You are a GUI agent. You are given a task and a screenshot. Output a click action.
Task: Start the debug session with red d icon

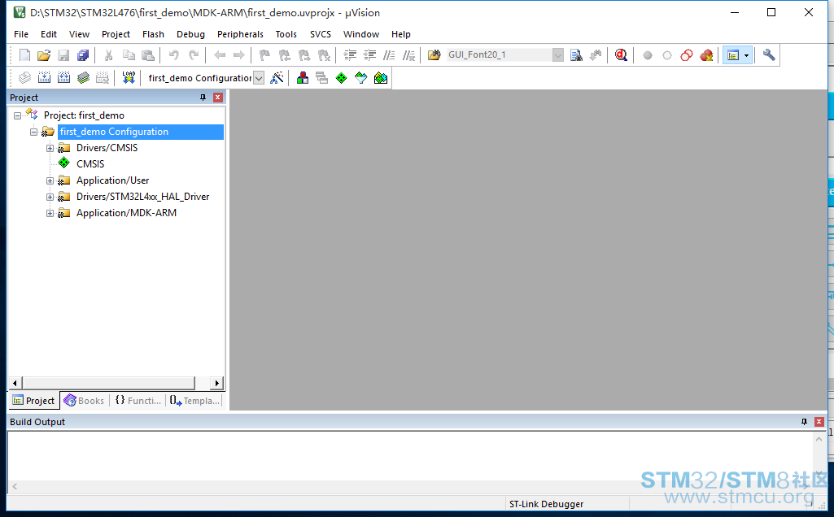pos(621,54)
